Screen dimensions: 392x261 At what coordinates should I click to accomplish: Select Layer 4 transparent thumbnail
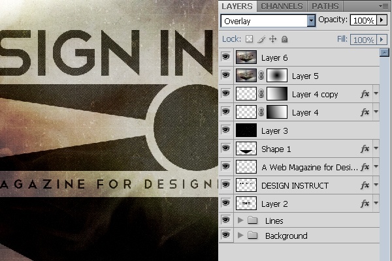(x=246, y=112)
